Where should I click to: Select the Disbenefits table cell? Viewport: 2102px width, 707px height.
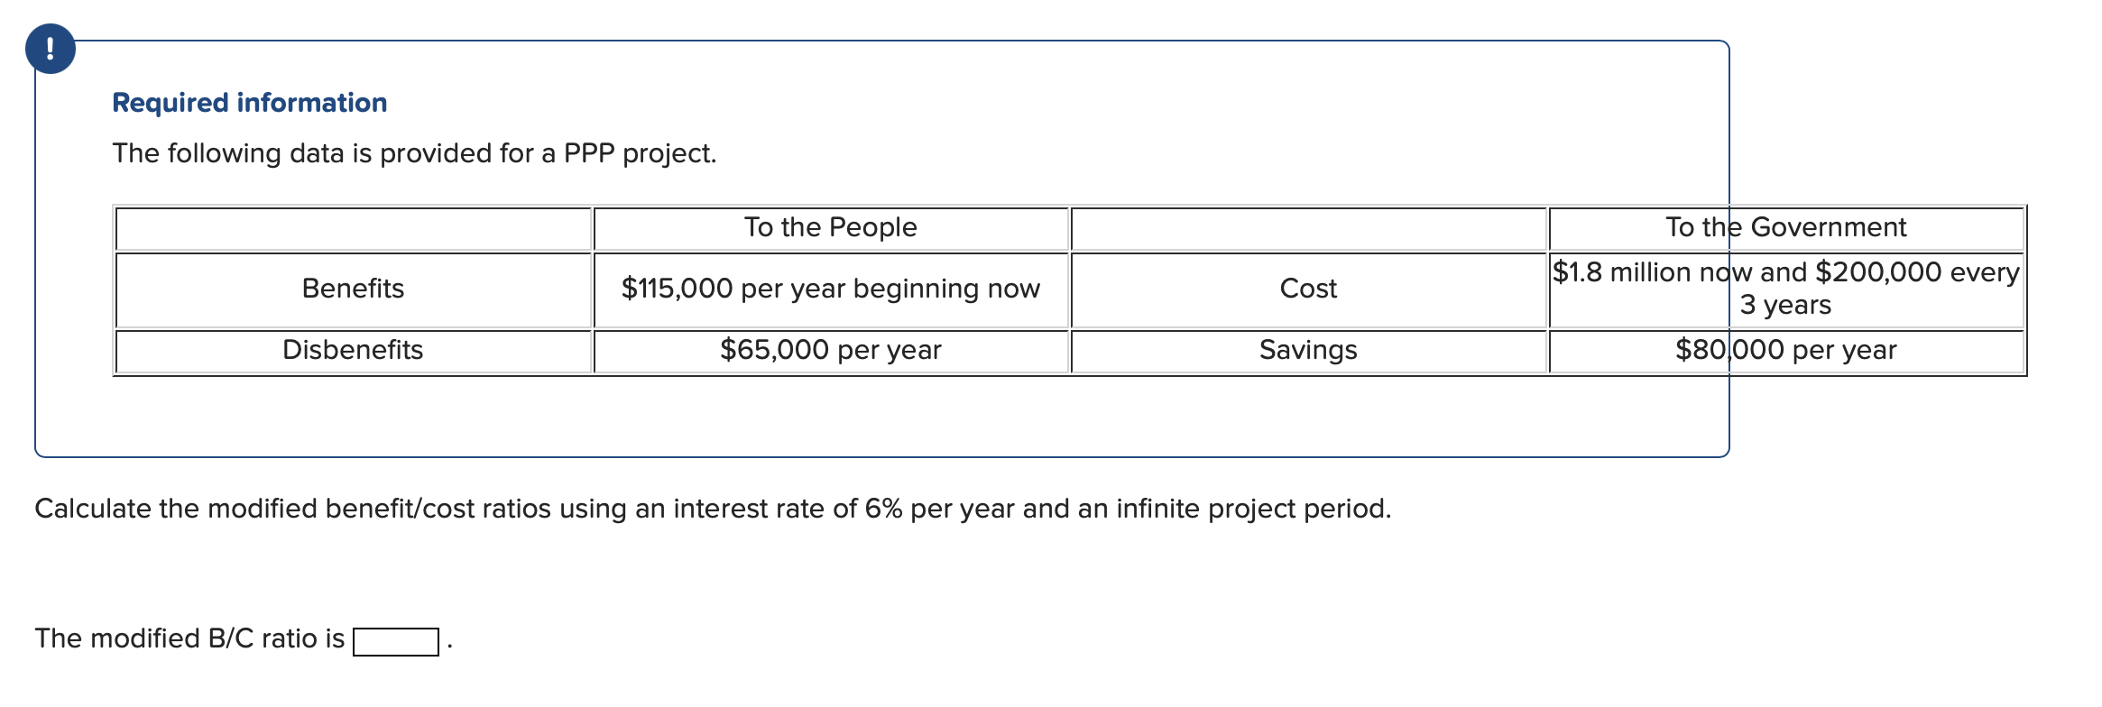click(353, 350)
